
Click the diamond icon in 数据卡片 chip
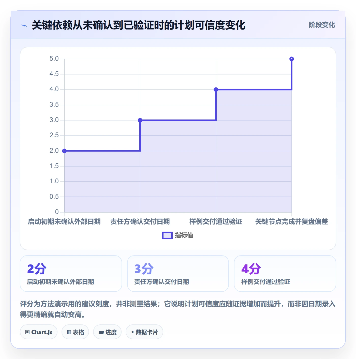(132, 332)
